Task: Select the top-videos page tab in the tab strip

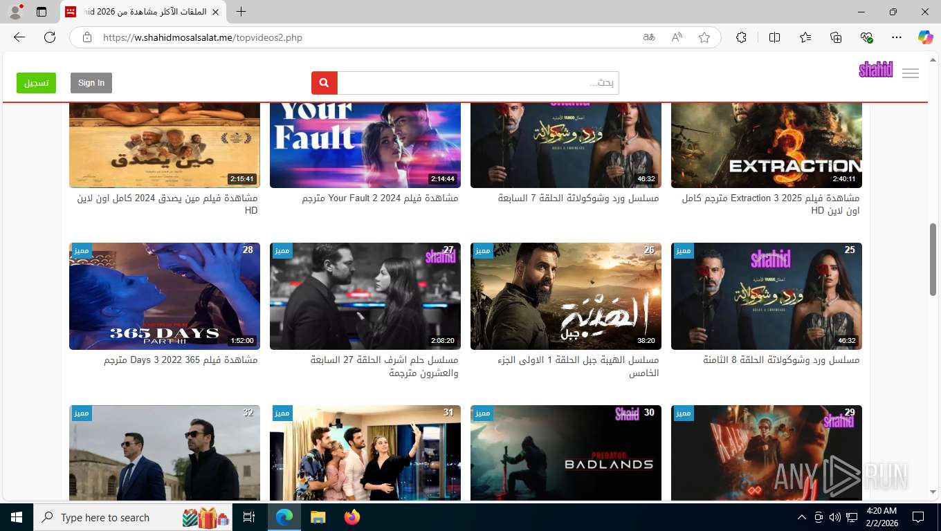Action: [143, 12]
